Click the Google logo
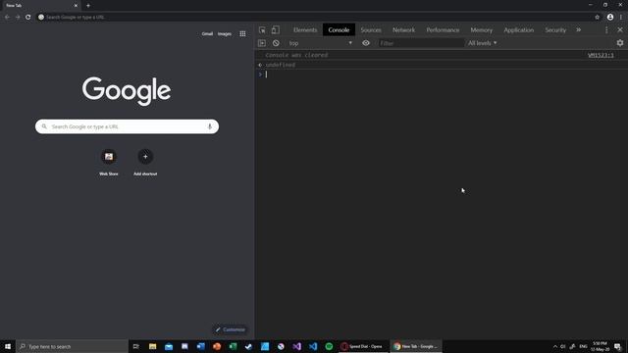Viewport: 628px width, 353px height. (127, 91)
